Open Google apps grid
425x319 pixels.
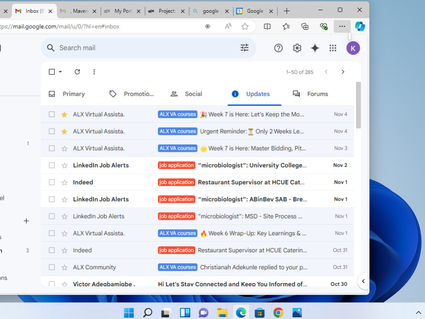pos(333,48)
